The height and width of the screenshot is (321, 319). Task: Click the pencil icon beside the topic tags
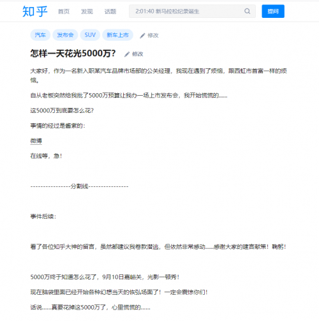click(x=142, y=36)
